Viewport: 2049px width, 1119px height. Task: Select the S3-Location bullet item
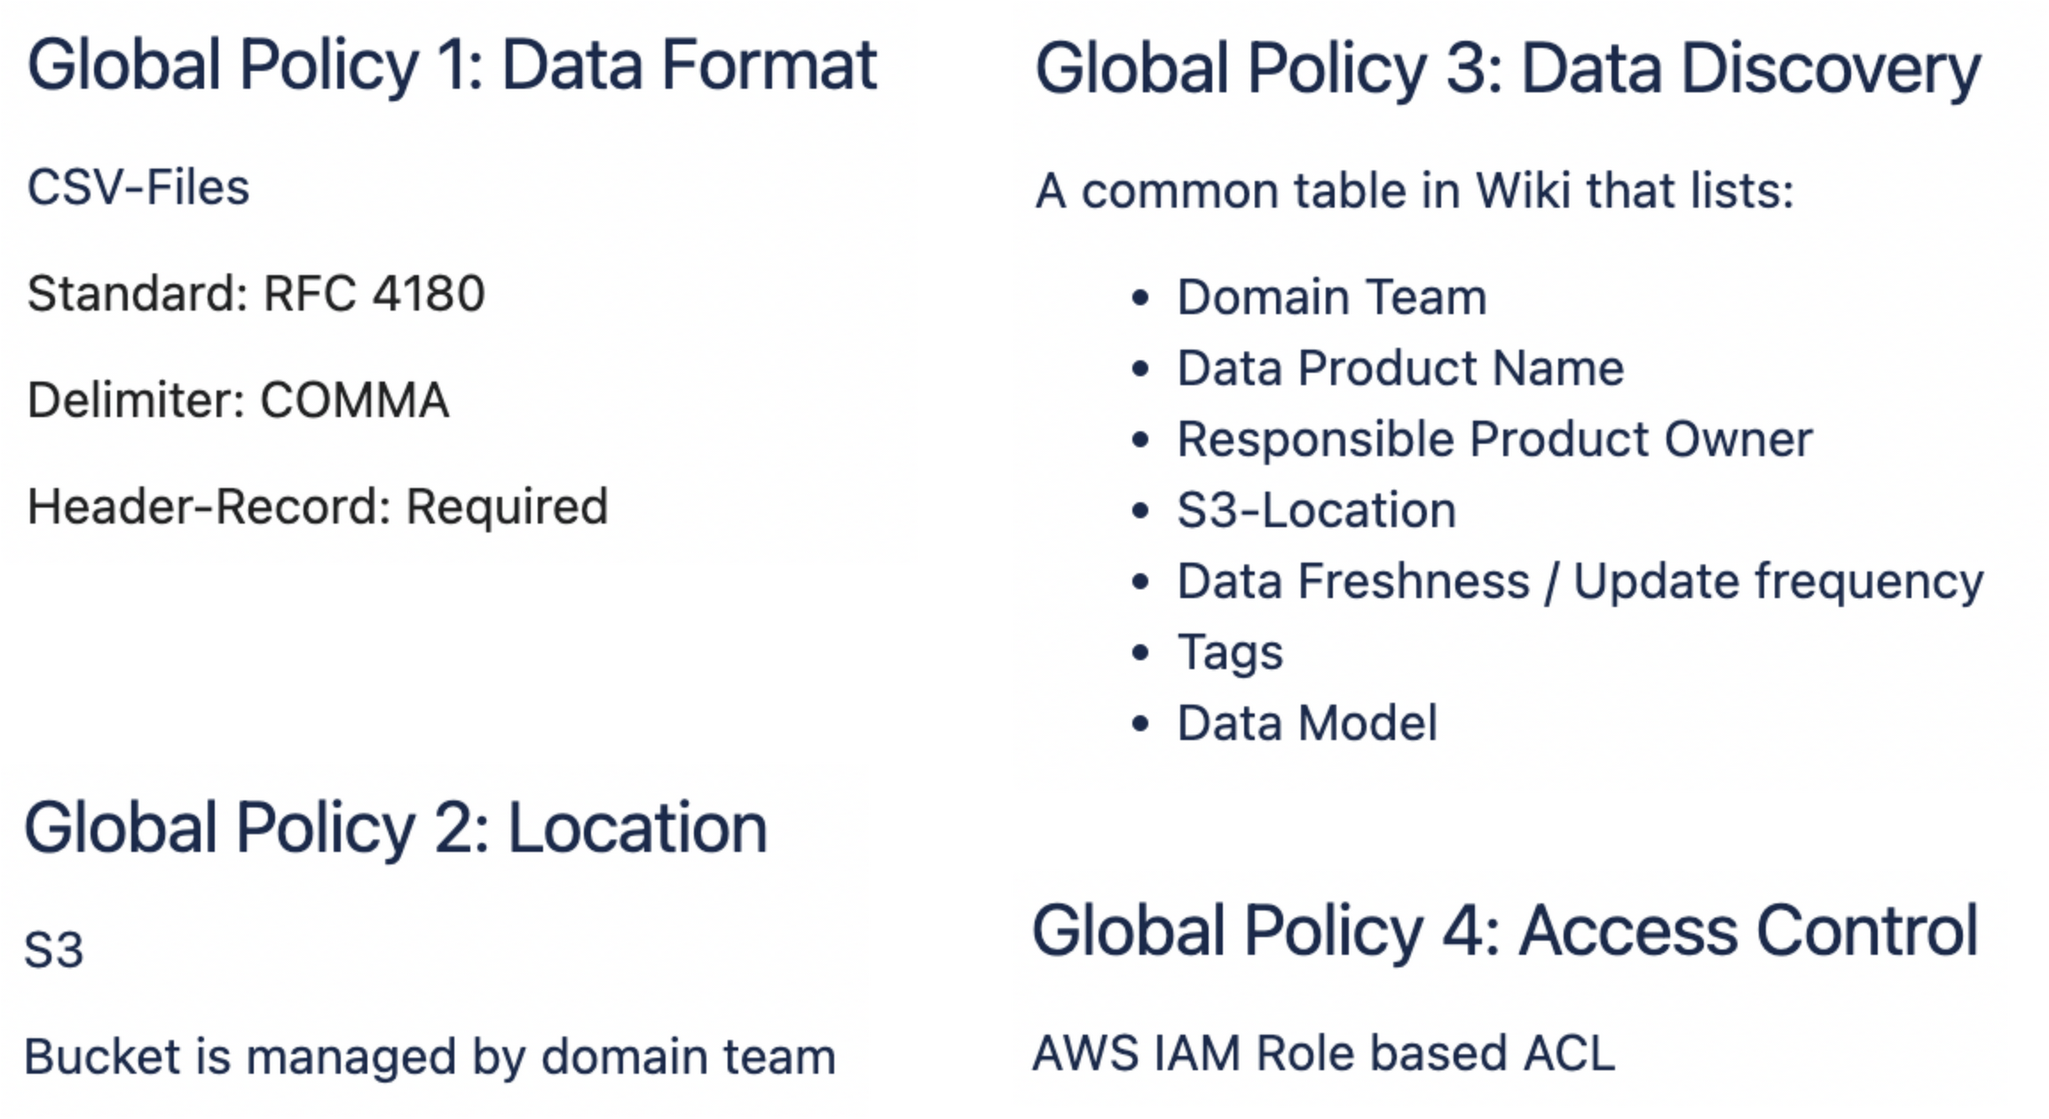(x=1316, y=510)
